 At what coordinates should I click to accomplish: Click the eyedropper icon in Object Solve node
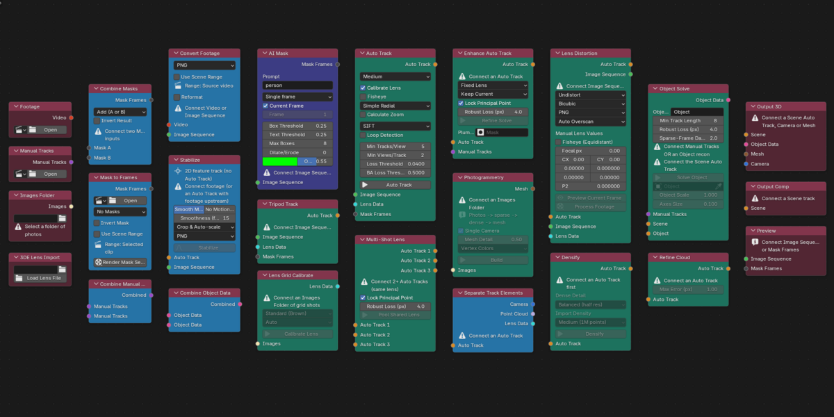click(x=719, y=186)
